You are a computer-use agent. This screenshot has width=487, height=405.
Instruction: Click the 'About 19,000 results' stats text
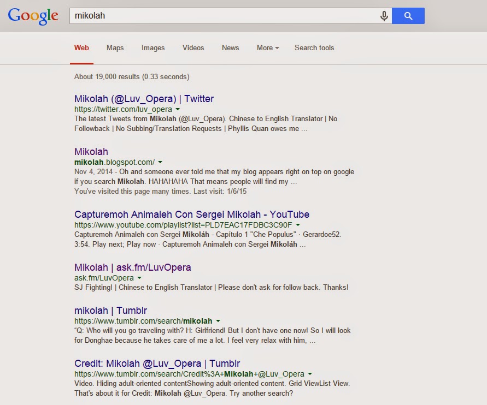pyautogui.click(x=132, y=76)
